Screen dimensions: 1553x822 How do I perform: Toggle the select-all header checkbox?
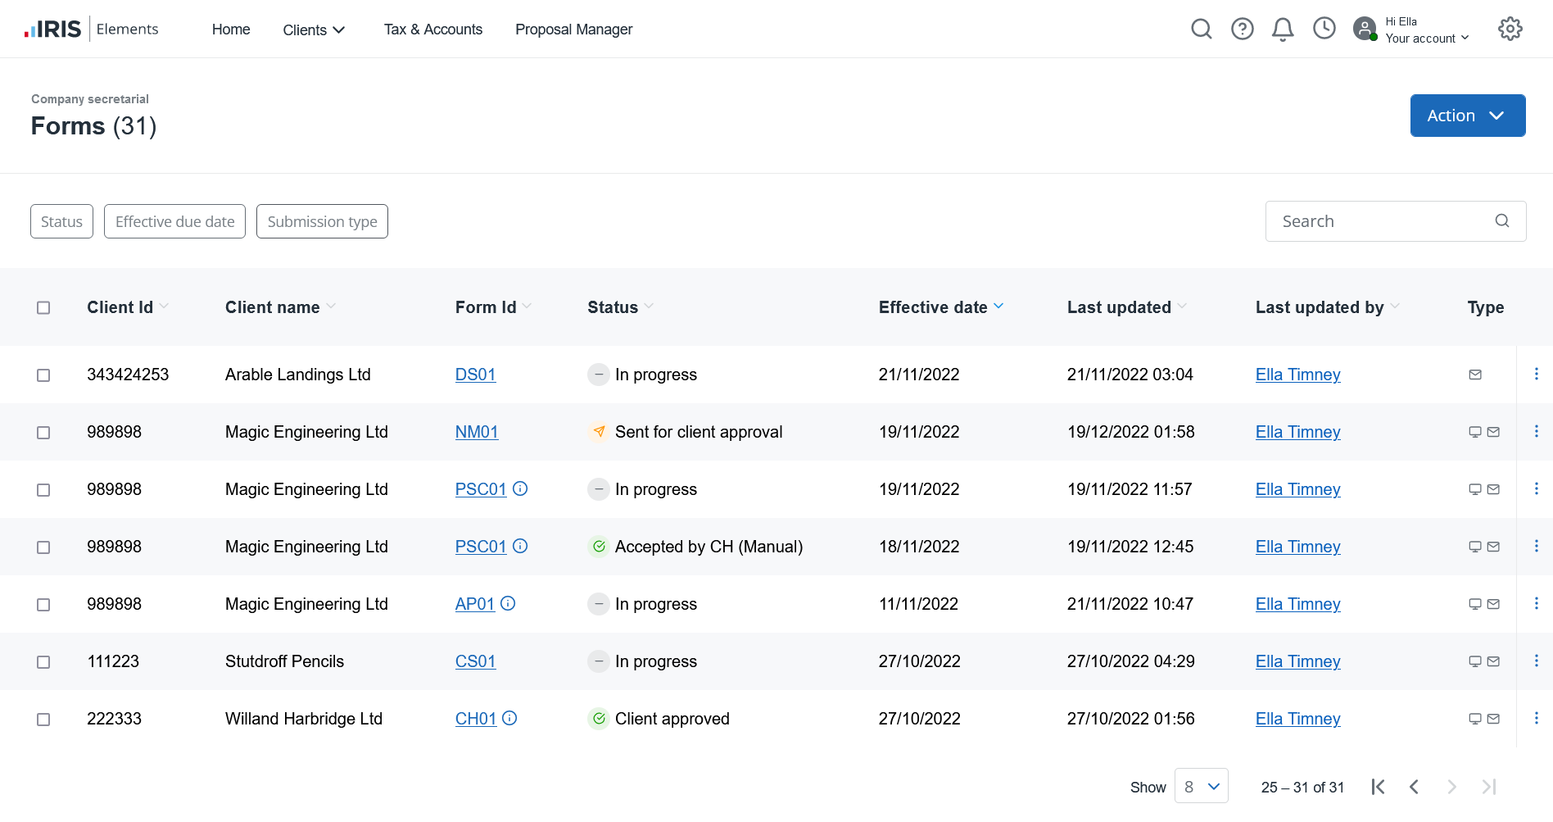pos(43,308)
